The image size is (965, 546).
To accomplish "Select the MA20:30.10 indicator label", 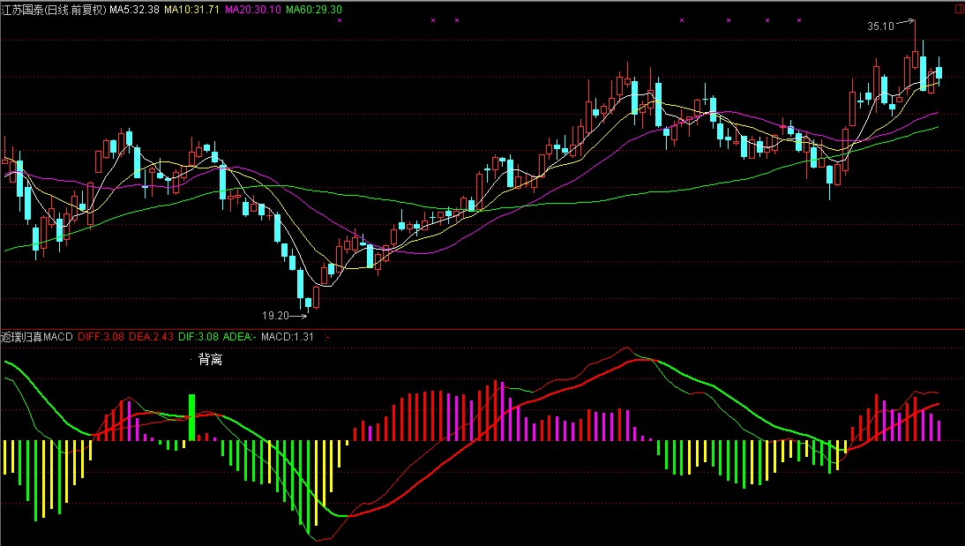I will click(x=253, y=10).
